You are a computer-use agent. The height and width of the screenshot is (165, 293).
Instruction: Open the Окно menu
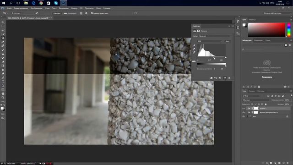point(98,8)
